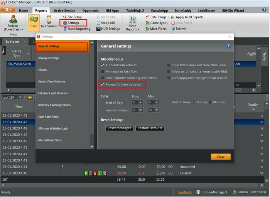Image resolution: width=270 pixels, height=197 pixels.
Task: Open Start of Day Hour dropdown
Action: pyautogui.click(x=140, y=103)
